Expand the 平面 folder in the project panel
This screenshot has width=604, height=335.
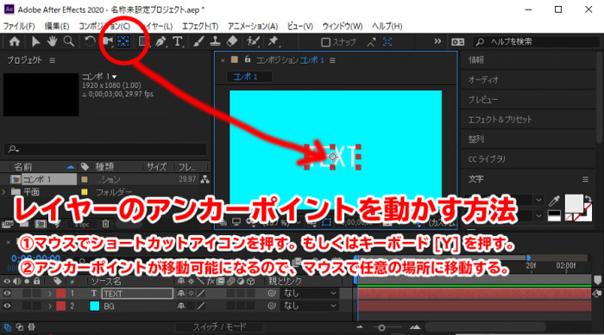click(3, 191)
